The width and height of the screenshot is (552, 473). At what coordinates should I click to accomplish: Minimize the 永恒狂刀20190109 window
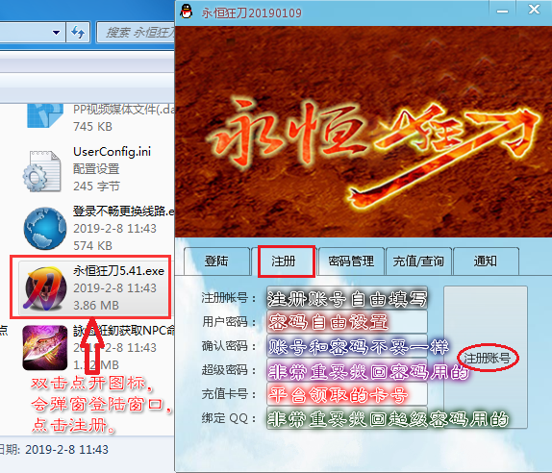(502, 11)
